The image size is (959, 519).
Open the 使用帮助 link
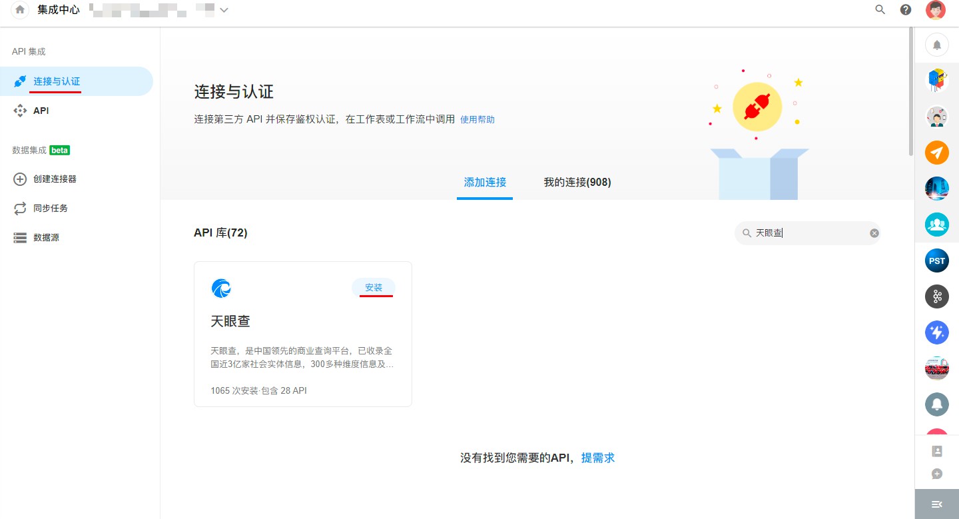478,120
